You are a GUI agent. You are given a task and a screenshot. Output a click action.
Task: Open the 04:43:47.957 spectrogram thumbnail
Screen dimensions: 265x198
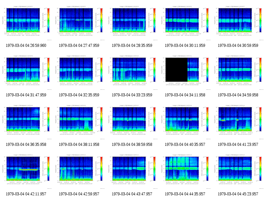[x=132, y=171]
